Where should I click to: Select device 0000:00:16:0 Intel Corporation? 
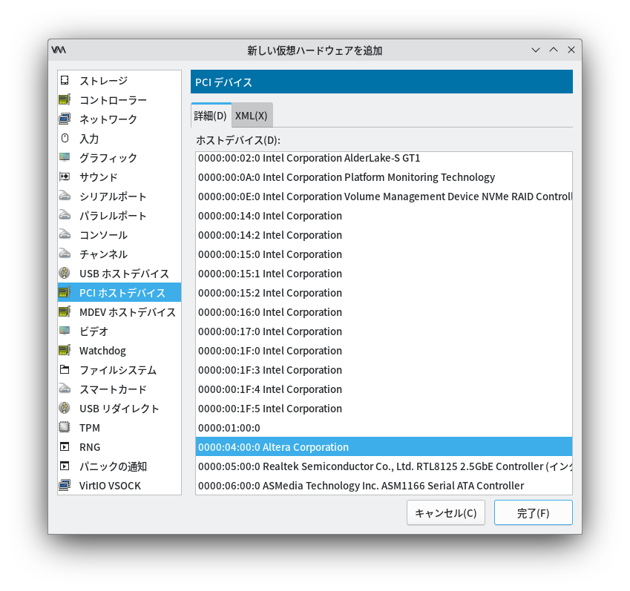(x=384, y=312)
